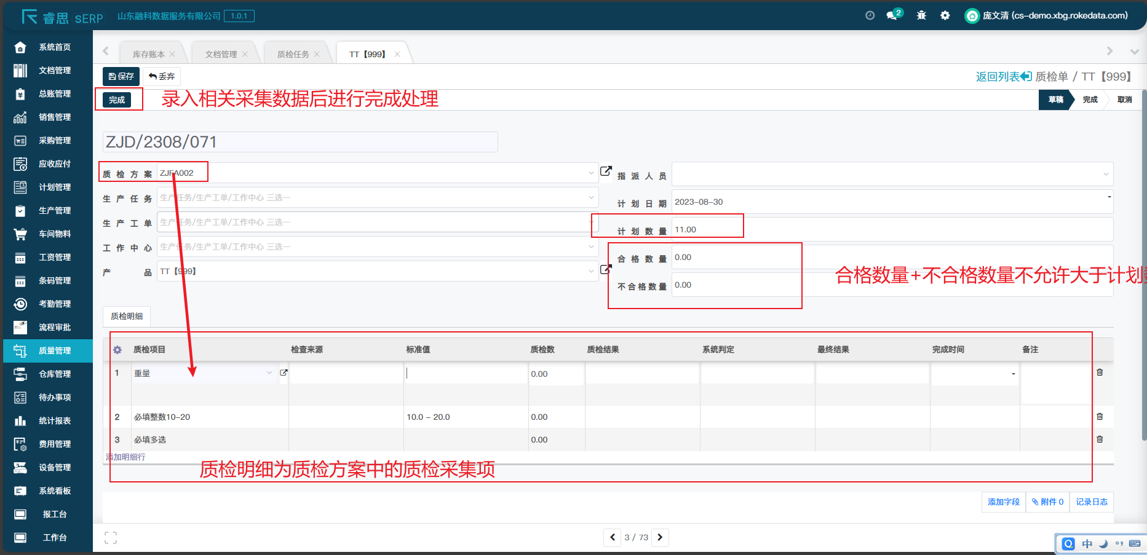1147x555 pixels.
Task: Click the bug report icon in header
Action: tap(921, 15)
